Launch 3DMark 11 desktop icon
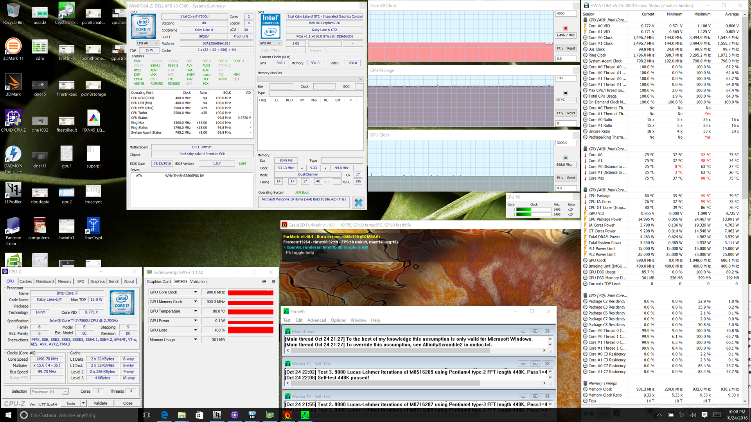The image size is (751, 422). 13,49
